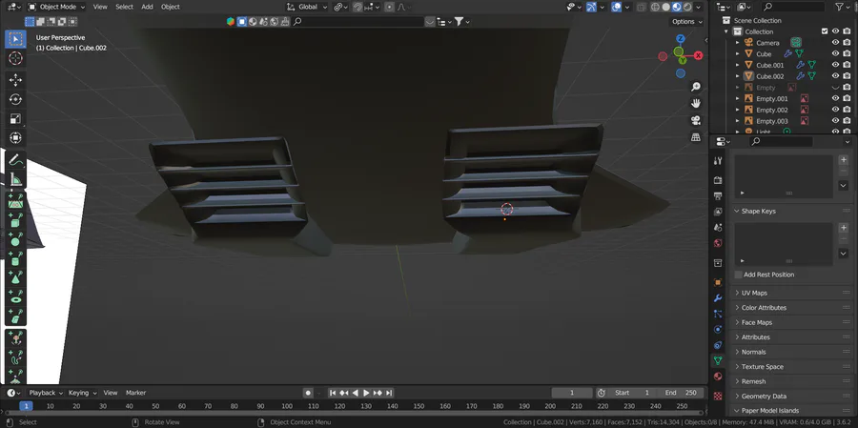
Task: Open the timeline Marker menu
Action: [135, 393]
